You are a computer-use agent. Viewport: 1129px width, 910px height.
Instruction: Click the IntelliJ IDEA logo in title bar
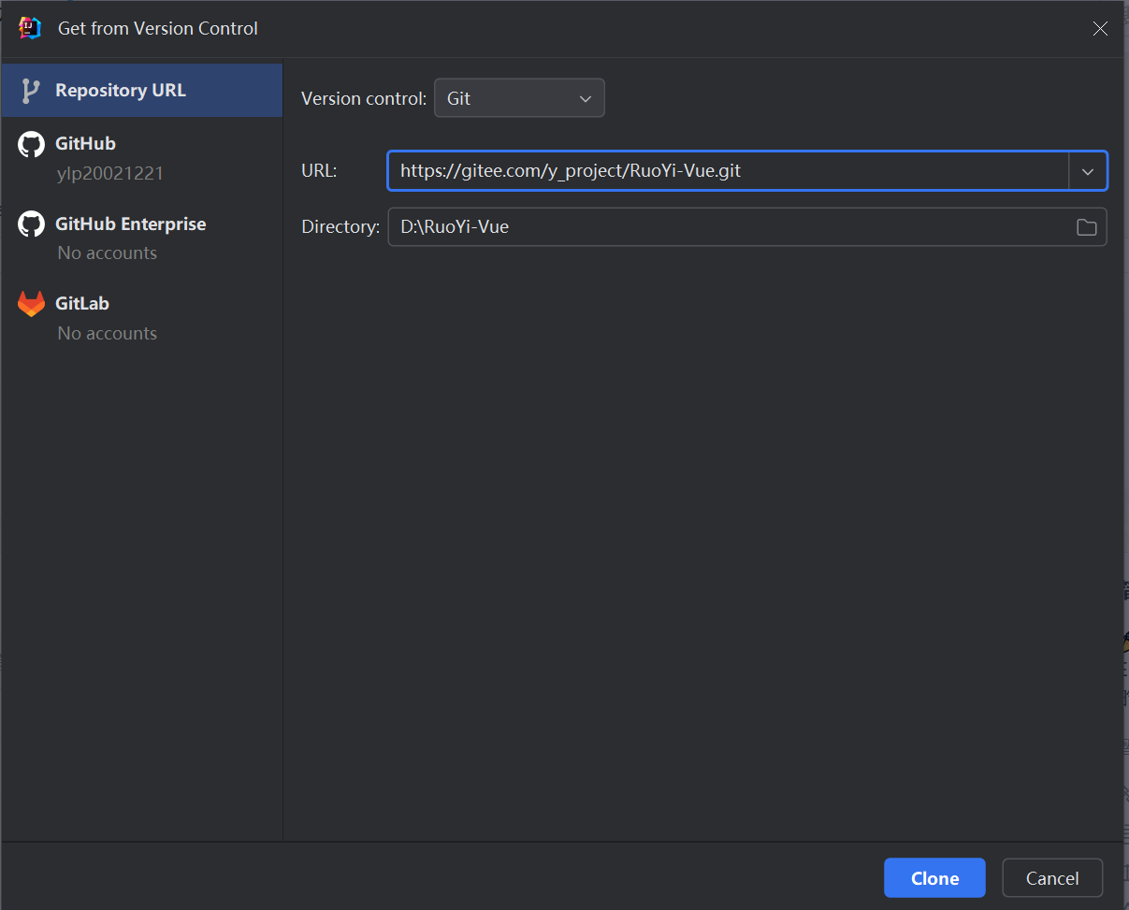[30, 28]
